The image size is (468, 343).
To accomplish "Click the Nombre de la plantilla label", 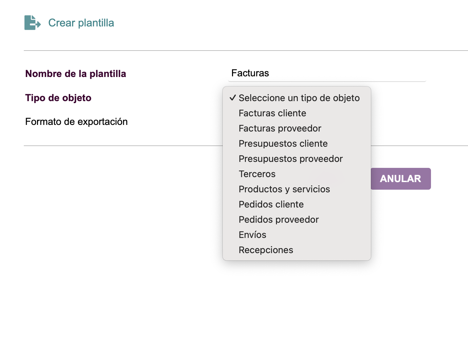I will (x=76, y=74).
